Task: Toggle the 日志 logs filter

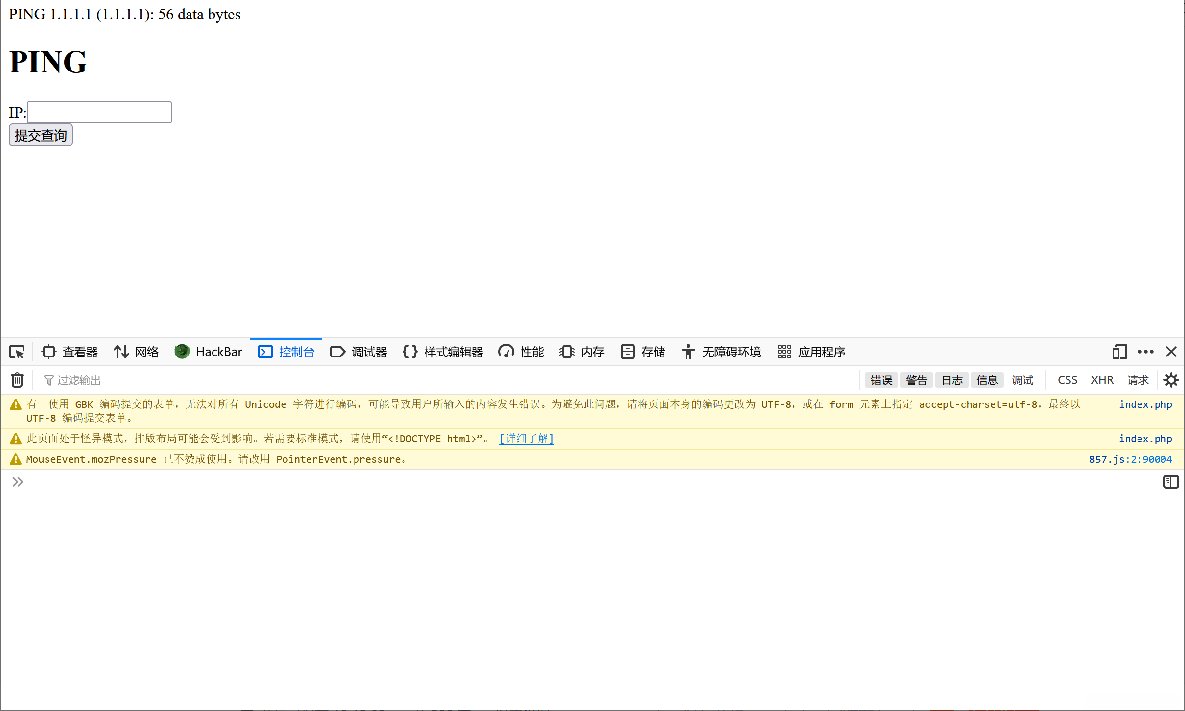Action: pyautogui.click(x=952, y=380)
